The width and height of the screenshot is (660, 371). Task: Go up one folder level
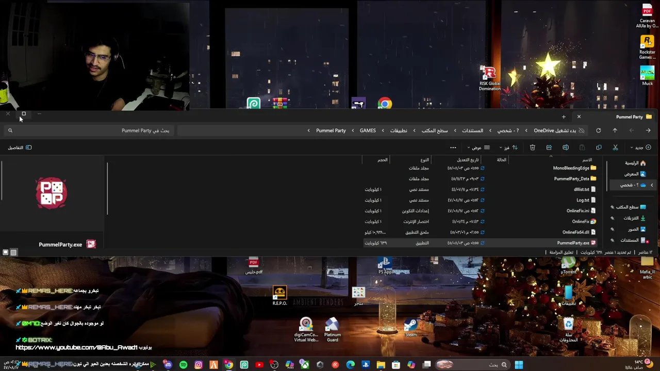point(615,131)
